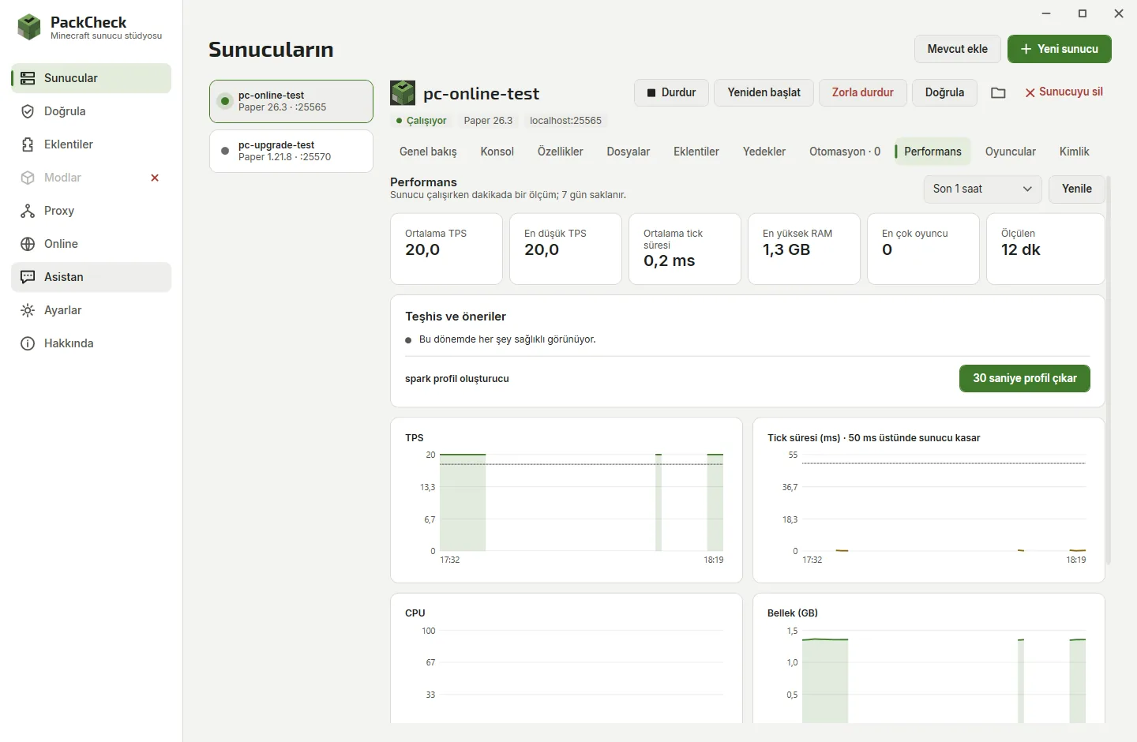Open the Otomasyon · 0 tab

(x=845, y=152)
